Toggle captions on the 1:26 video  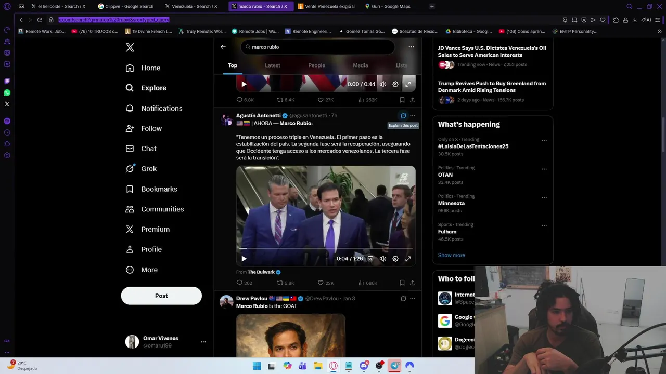[370, 259]
